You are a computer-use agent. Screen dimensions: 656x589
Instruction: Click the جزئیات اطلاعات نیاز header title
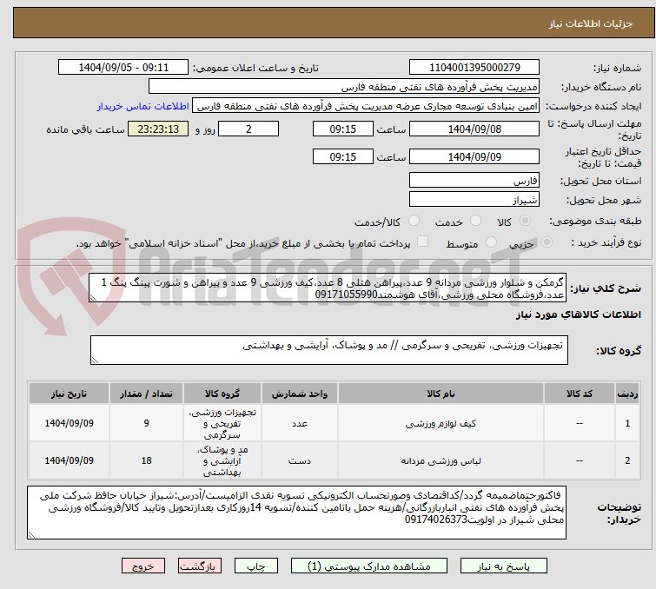pyautogui.click(x=591, y=23)
